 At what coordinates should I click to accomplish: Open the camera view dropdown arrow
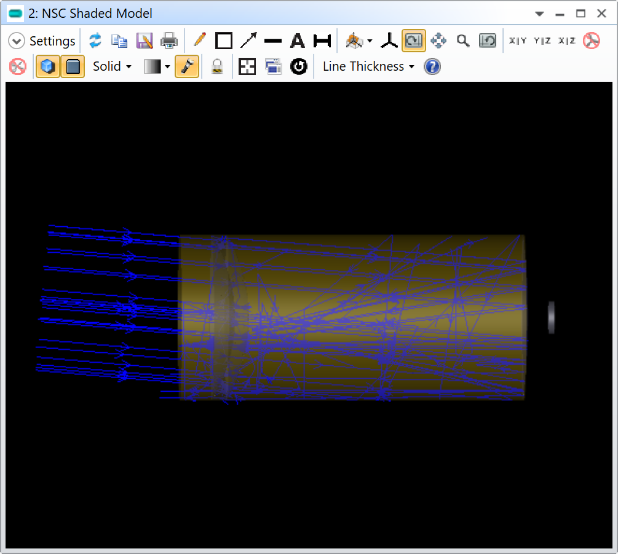coord(370,41)
